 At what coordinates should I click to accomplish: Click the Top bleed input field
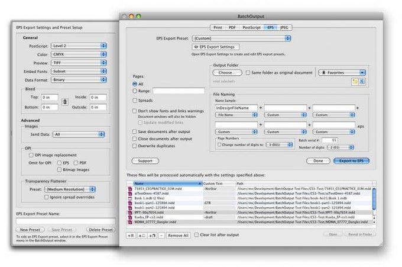click(x=50, y=97)
